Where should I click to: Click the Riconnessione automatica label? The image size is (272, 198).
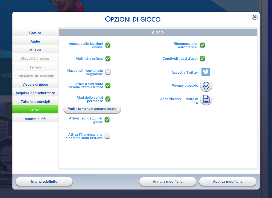pyautogui.click(x=186, y=45)
